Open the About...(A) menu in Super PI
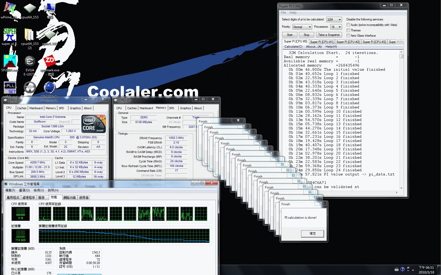Viewport: 441px width, 275px height. click(314, 47)
